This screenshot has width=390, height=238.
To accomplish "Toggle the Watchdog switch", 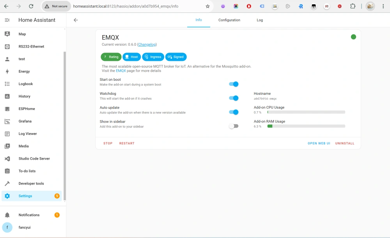I will coord(234,98).
